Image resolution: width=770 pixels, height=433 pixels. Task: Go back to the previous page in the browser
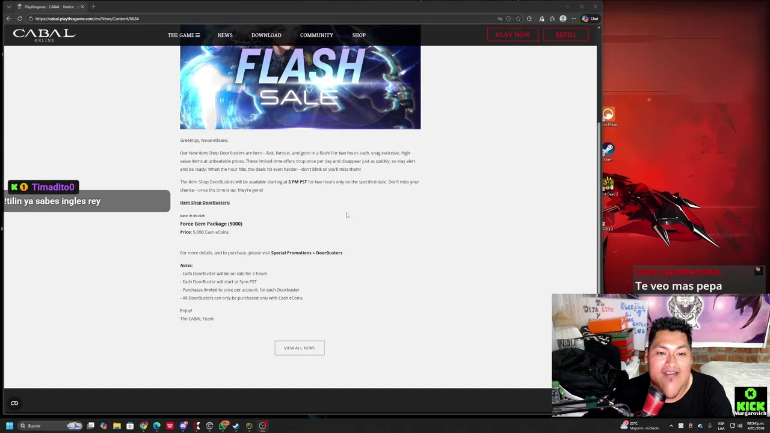[x=8, y=19]
